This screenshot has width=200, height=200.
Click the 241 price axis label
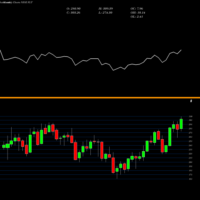[190, 145]
